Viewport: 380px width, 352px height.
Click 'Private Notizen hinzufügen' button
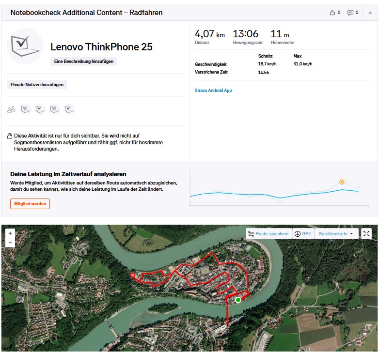37,85
